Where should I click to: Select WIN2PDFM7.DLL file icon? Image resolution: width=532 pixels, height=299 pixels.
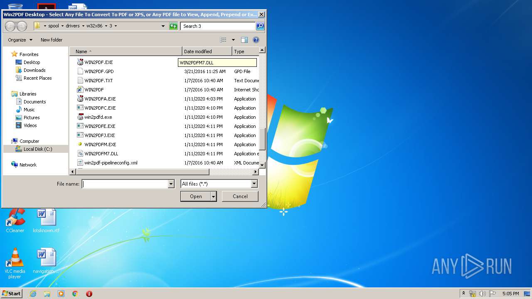point(80,154)
